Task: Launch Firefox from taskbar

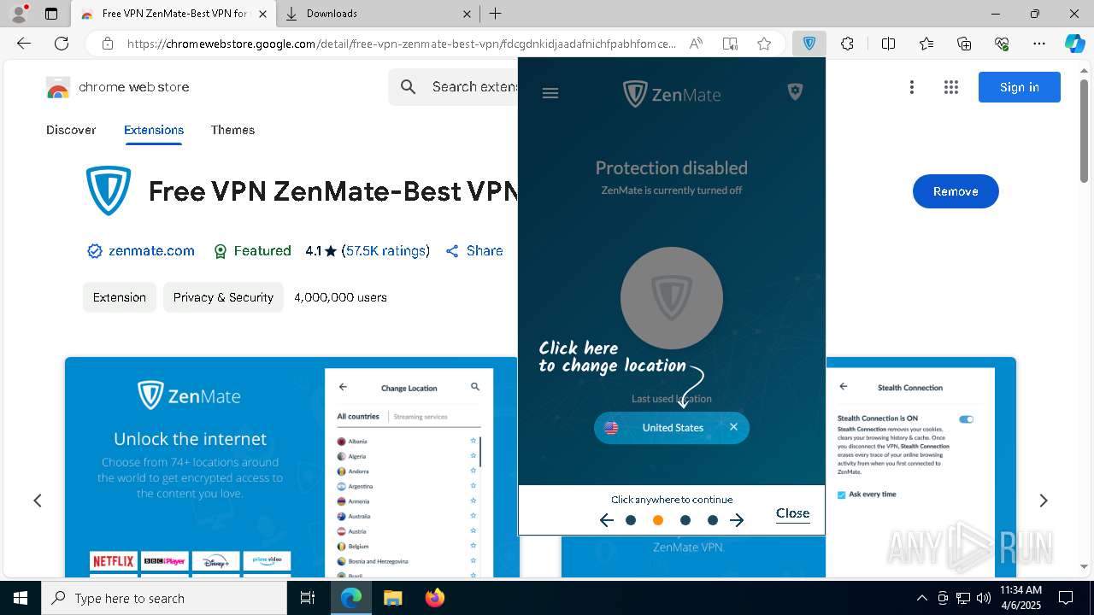Action: (435, 598)
